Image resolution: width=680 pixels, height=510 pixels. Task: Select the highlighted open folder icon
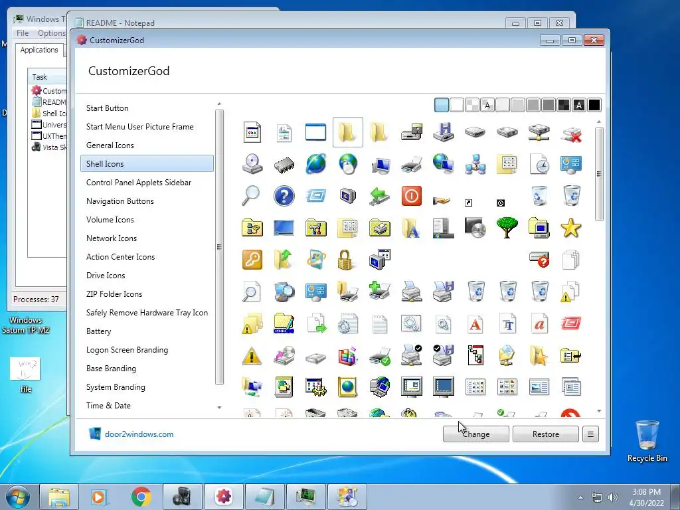[x=348, y=132]
